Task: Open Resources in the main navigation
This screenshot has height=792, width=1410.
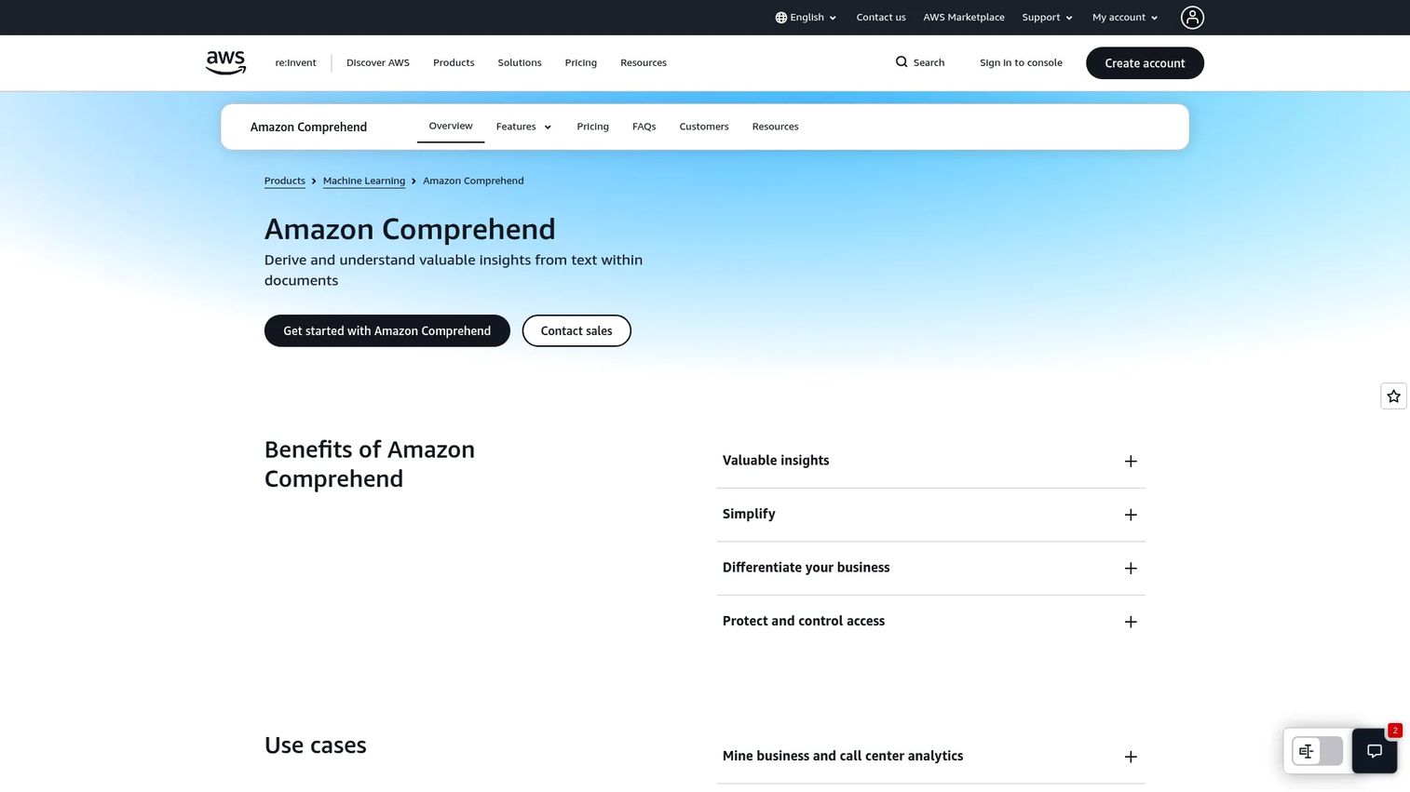Action: tap(644, 62)
